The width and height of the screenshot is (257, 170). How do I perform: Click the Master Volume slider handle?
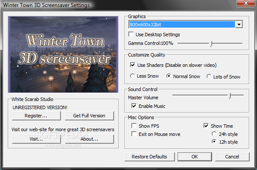click(230, 96)
